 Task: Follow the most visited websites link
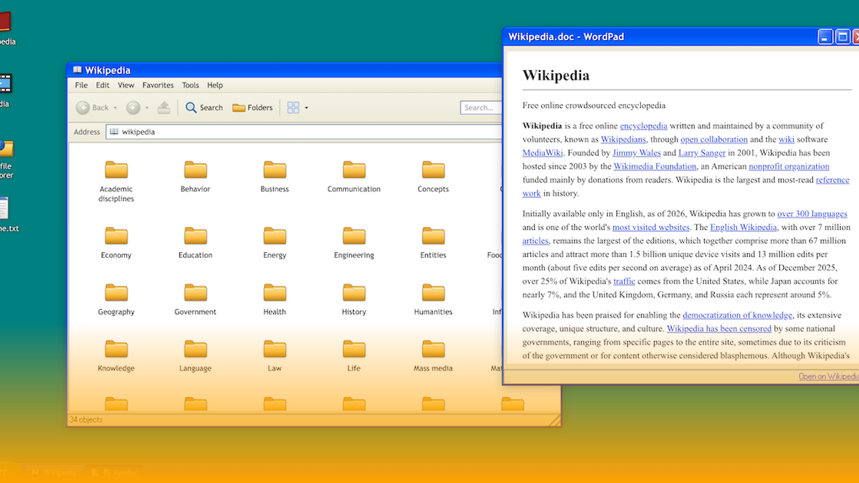pyautogui.click(x=651, y=227)
